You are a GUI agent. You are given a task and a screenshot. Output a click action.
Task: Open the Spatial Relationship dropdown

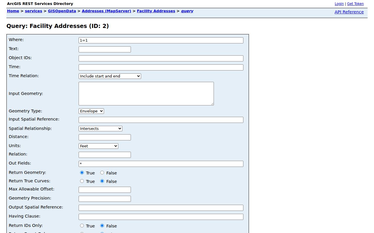[x=101, y=128]
